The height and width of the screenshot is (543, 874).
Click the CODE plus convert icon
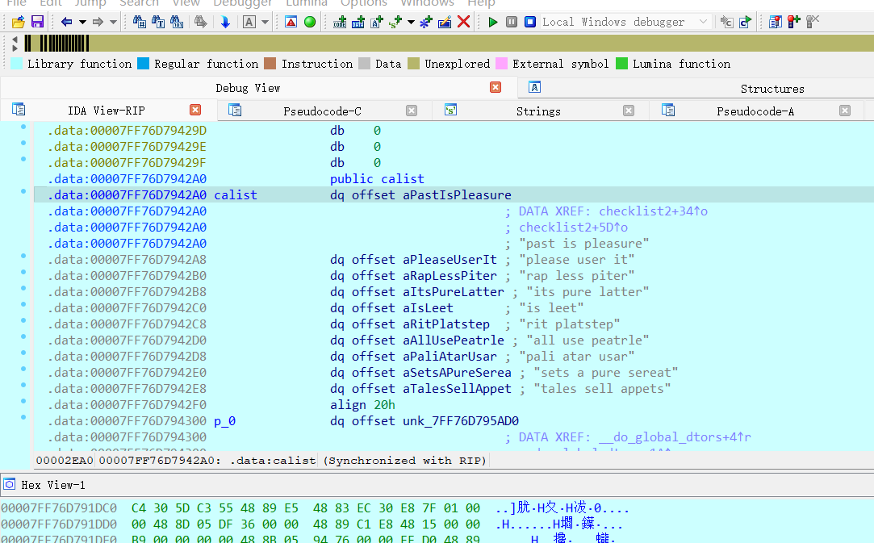pyautogui.click(x=340, y=22)
